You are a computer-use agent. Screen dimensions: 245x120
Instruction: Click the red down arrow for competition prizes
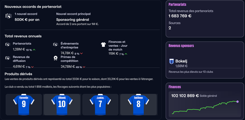[x=84, y=67]
